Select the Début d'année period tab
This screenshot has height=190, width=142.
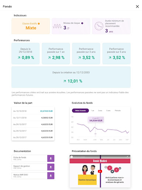point(80,111)
